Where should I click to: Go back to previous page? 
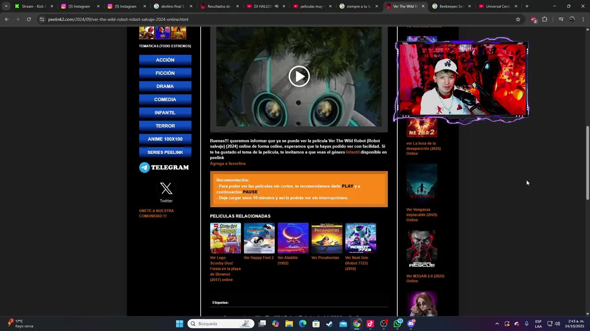point(6,19)
